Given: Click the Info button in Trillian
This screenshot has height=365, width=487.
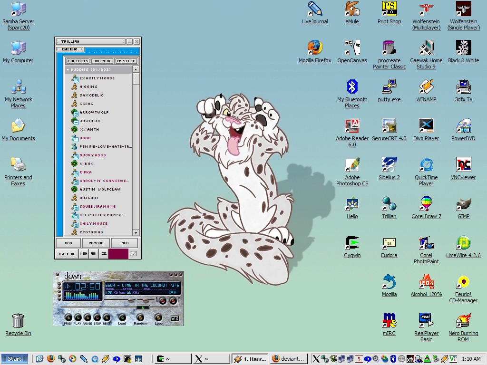Looking at the screenshot, I should click(x=125, y=243).
